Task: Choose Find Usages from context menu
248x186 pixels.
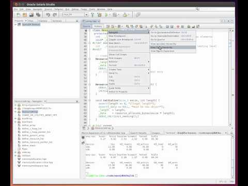Action: (x=129, y=58)
